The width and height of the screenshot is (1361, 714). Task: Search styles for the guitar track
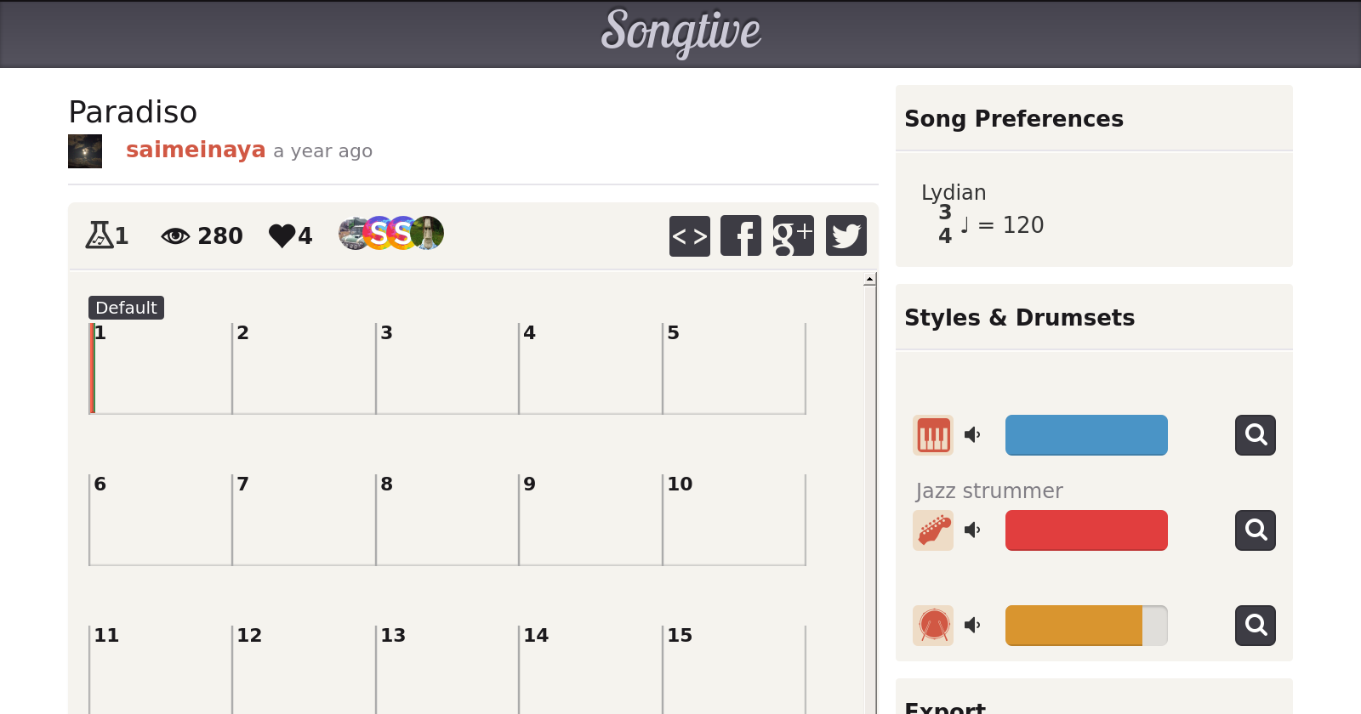[1255, 530]
